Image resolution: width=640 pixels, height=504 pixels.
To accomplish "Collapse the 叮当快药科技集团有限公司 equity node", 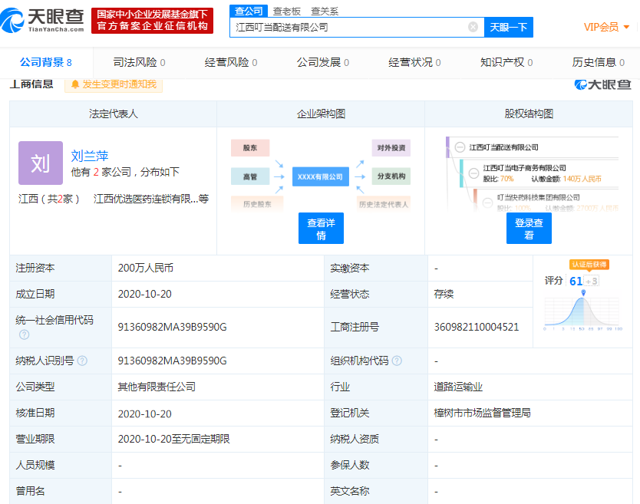I will coord(487,203).
